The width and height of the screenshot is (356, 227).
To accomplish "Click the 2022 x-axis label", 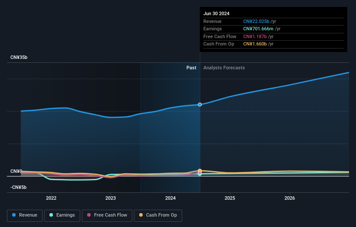I will [51, 198].
